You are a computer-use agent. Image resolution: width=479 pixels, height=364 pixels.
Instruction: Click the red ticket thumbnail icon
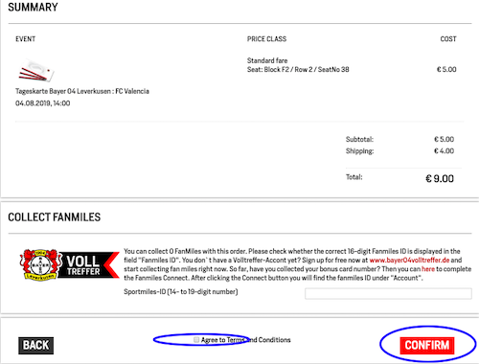pos(36,70)
